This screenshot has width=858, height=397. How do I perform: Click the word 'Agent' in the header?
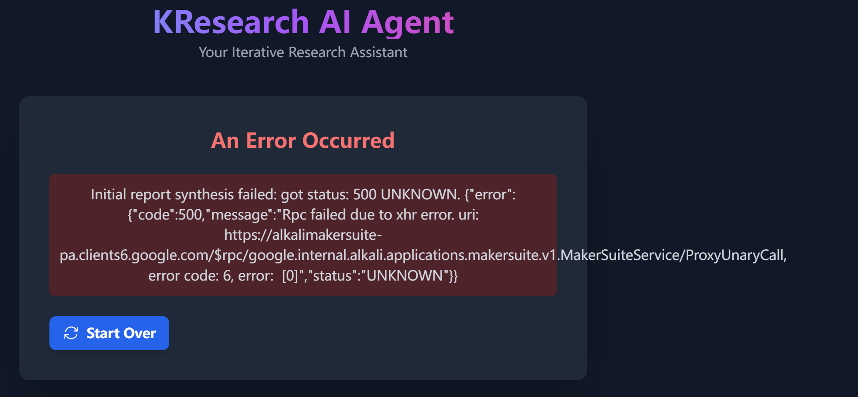pos(408,23)
